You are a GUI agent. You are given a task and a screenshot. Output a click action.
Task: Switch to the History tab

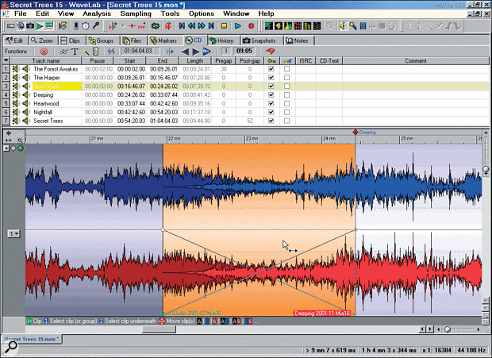click(x=222, y=40)
